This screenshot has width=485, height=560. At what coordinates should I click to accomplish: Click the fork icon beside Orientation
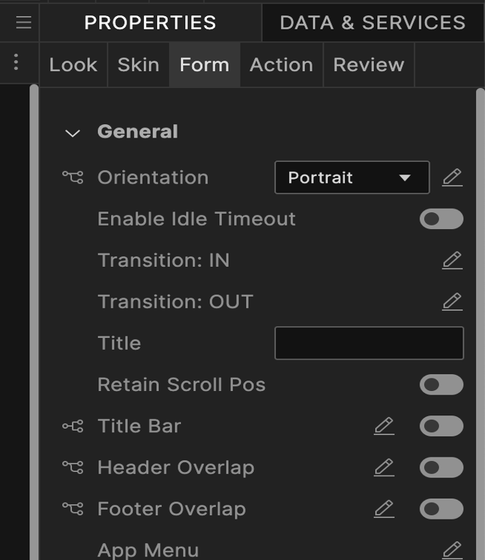pos(73,177)
